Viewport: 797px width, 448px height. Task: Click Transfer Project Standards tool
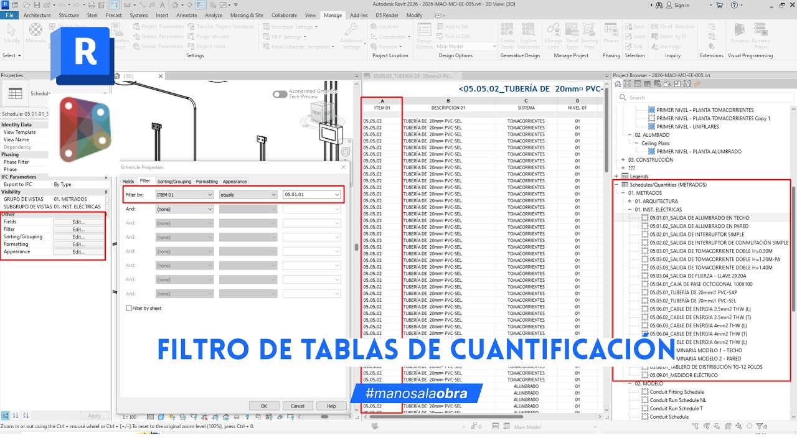220,27
